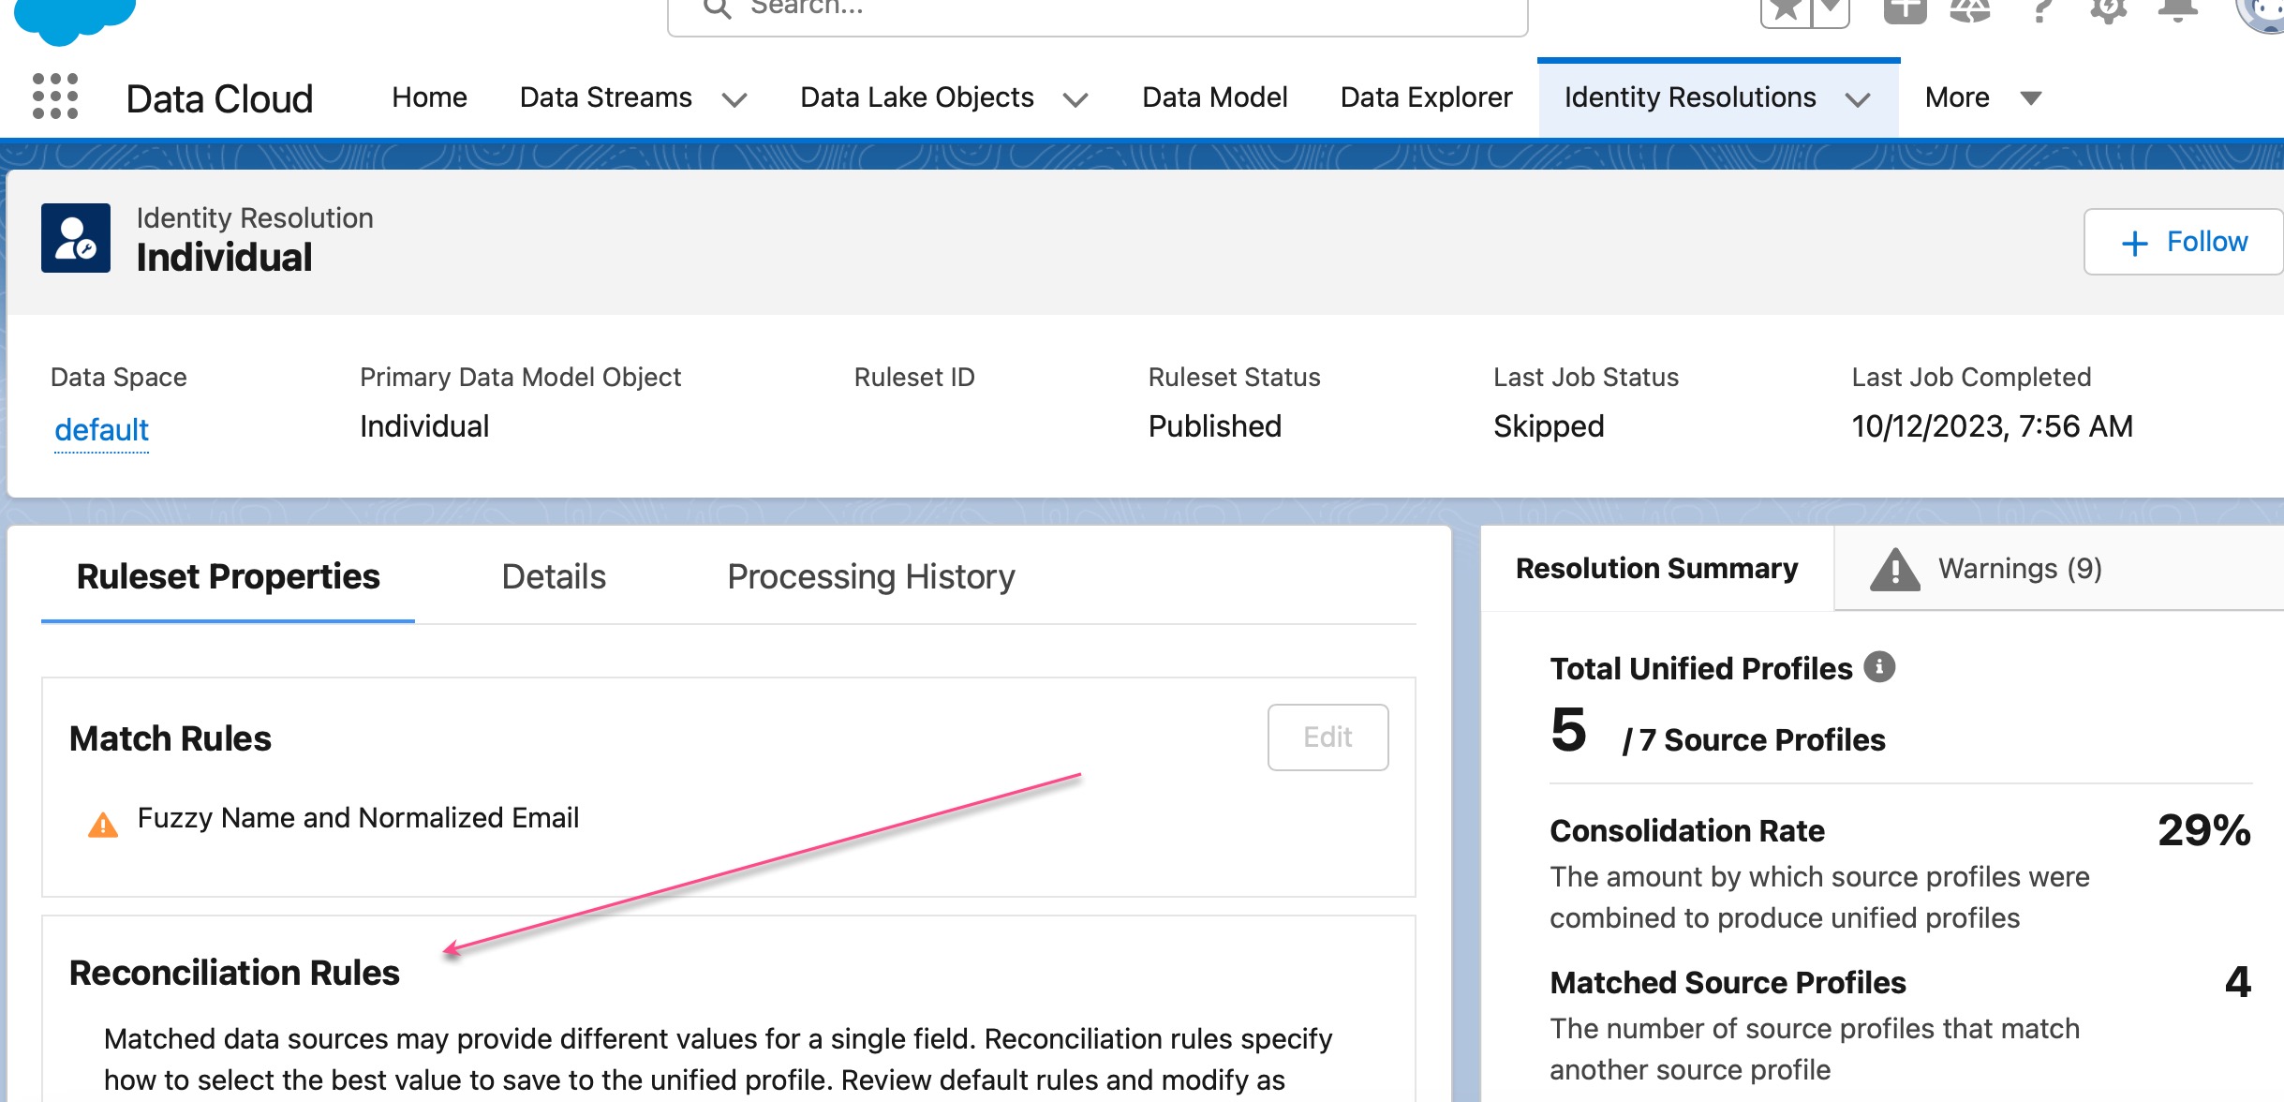Viewport: 2284px width, 1102px height.
Task: Click the 10/12/2023, 7:56 AM value
Action: (1992, 426)
